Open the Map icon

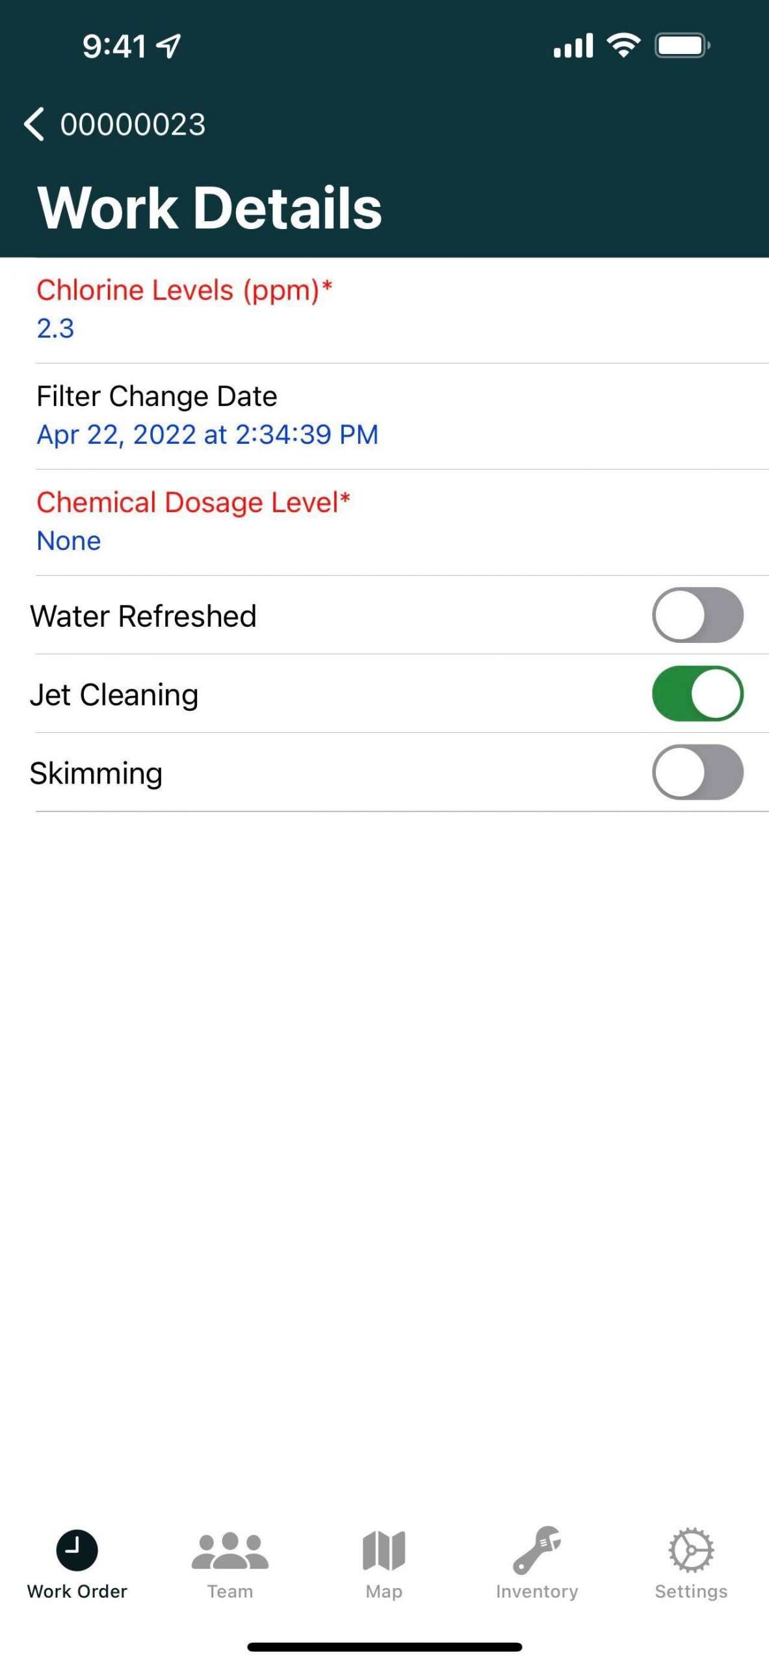(x=384, y=1550)
